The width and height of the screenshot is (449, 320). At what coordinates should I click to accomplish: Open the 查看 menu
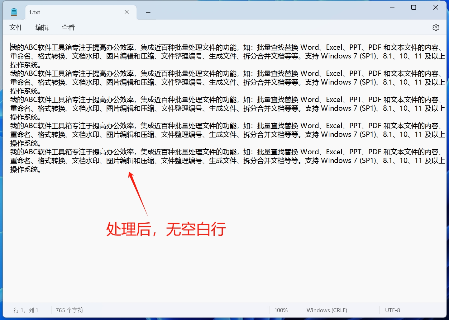click(x=68, y=27)
